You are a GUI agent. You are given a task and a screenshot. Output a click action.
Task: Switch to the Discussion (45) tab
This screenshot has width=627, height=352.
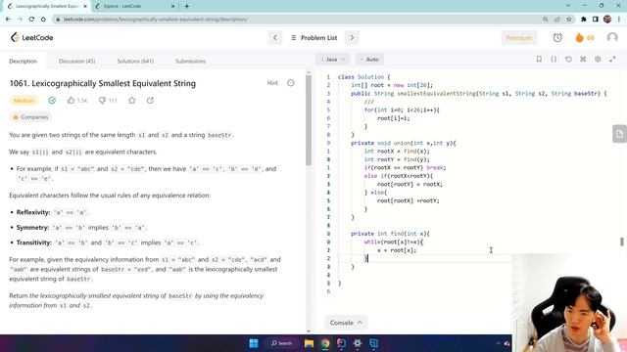[x=76, y=61]
